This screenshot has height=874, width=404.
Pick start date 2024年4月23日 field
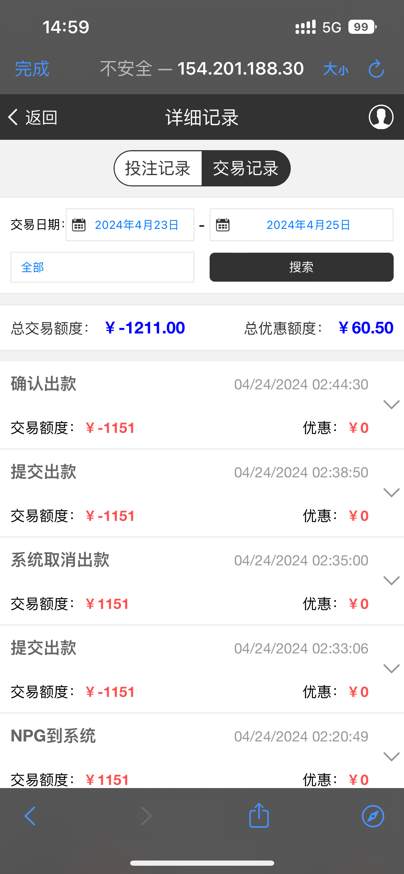137,225
